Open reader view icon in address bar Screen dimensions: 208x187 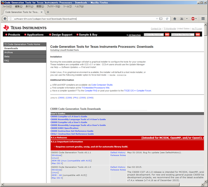click(x=161, y=19)
